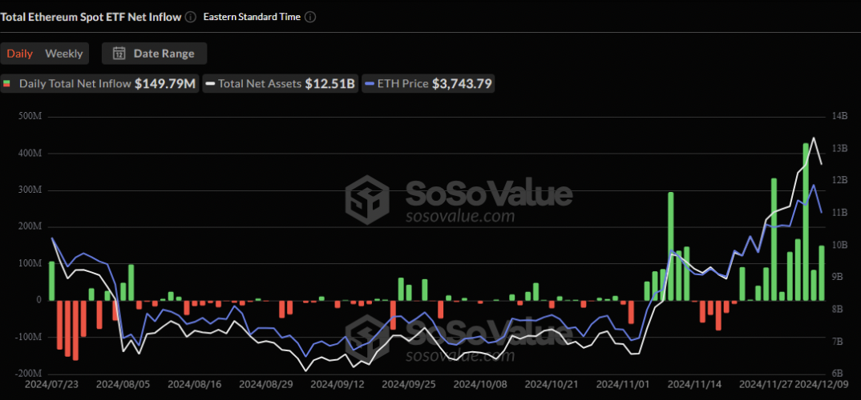The image size is (861, 400).
Task: Click the tallest green inflow bar above 400M
Action: 806,222
